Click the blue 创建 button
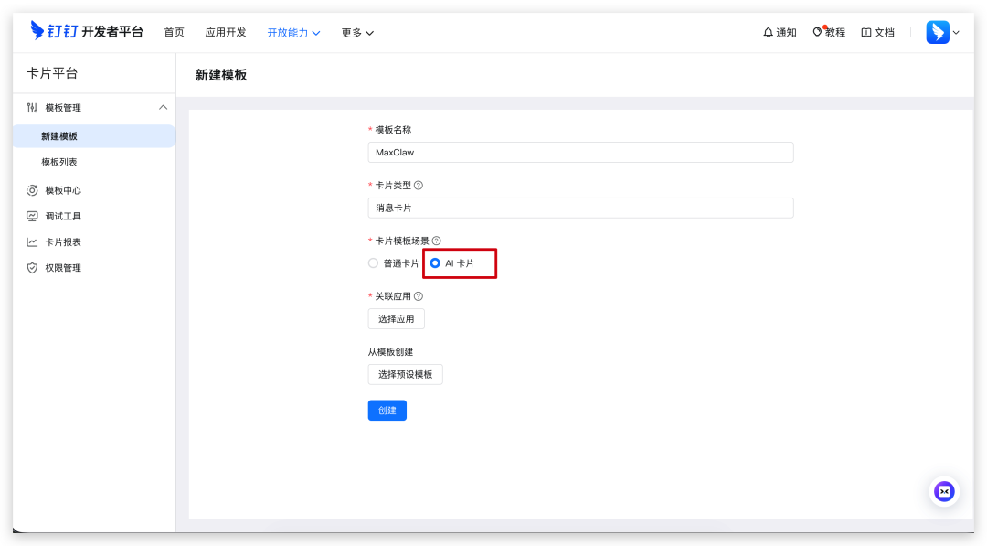Viewport: 987px width, 546px height. tap(387, 411)
